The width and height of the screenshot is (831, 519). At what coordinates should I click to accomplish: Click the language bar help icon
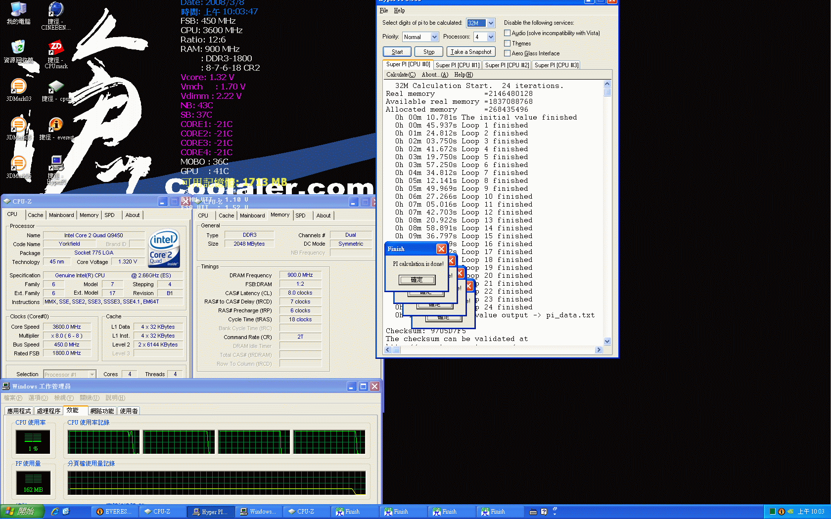[544, 512]
